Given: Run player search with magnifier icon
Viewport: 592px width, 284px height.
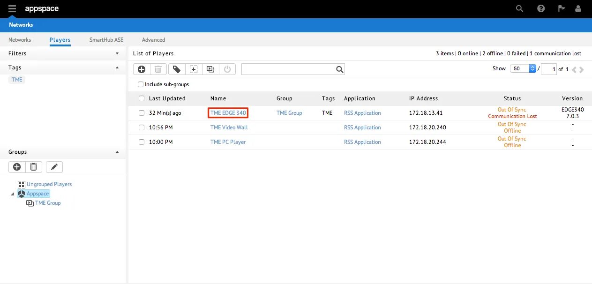Looking at the screenshot, I should click(x=340, y=69).
